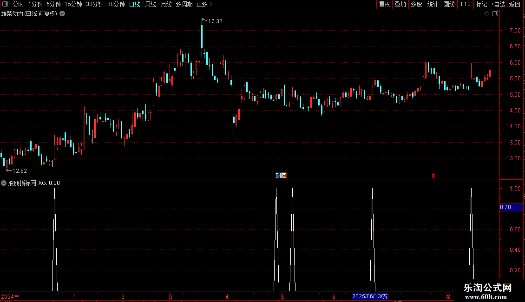Open the 多股 multi-stock view

(416, 4)
